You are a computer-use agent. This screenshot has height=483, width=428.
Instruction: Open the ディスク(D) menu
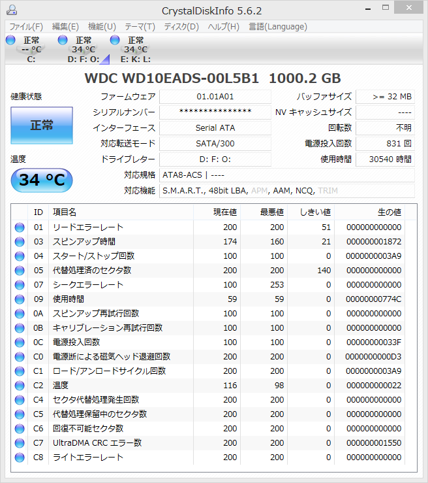181,27
